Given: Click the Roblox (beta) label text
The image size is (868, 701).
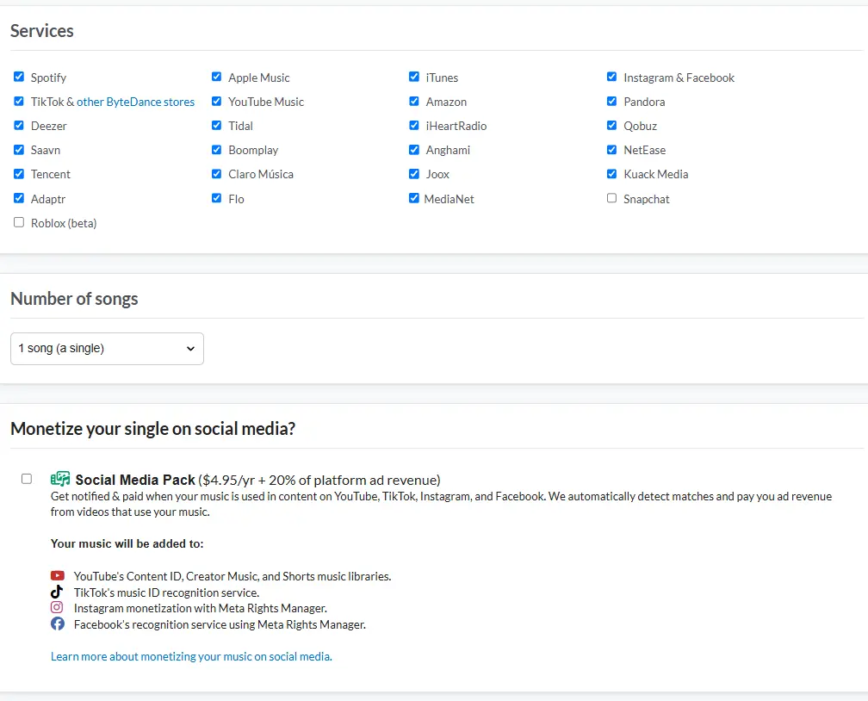Looking at the screenshot, I should point(64,223).
